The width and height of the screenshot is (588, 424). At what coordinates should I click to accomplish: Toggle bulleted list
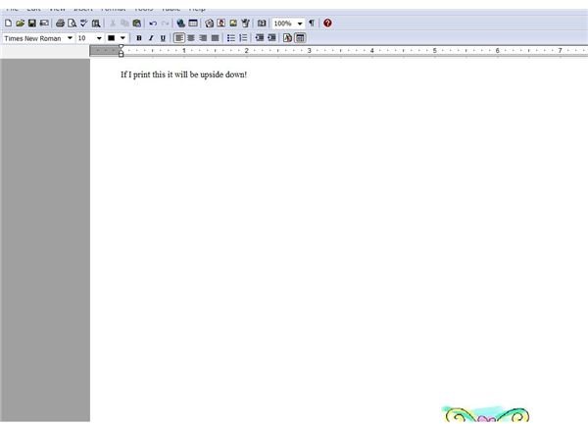[x=231, y=38]
